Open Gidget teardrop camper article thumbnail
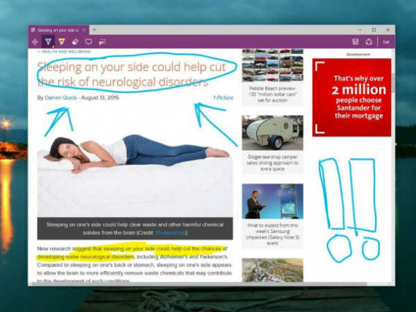 point(272,132)
